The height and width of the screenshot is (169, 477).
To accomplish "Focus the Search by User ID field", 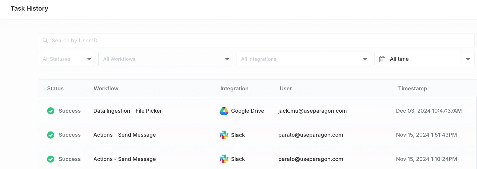I will 256,40.
